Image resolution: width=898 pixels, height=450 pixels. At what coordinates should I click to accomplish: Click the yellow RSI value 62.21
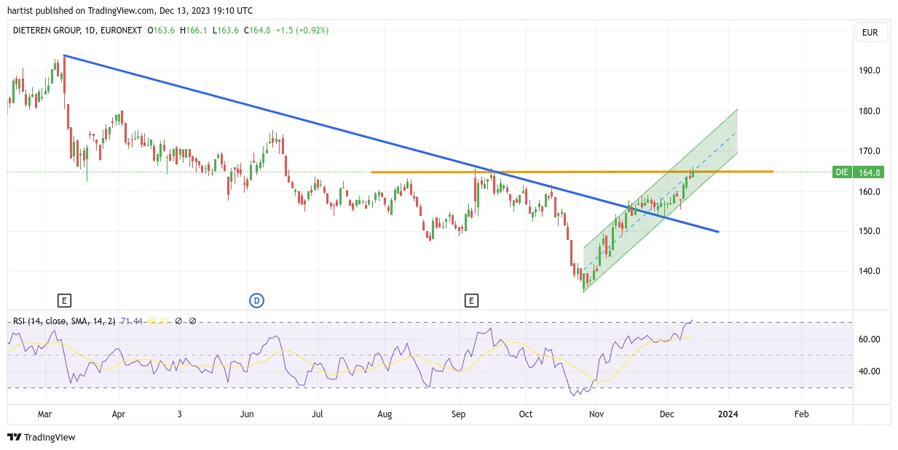click(158, 321)
